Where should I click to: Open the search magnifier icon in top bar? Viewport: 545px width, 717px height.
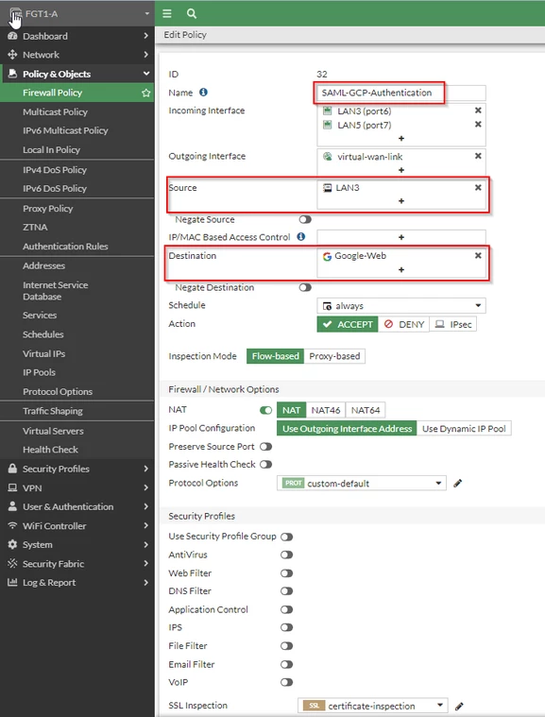pos(192,14)
